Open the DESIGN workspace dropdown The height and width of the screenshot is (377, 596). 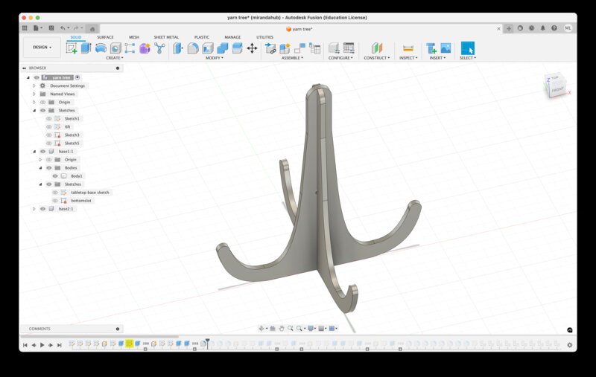pos(42,47)
